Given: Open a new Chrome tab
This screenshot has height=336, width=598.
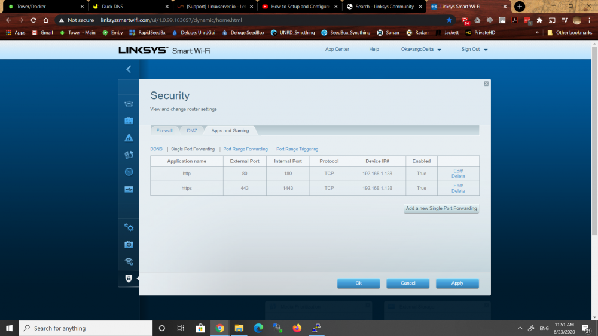Looking at the screenshot, I should pos(520,7).
